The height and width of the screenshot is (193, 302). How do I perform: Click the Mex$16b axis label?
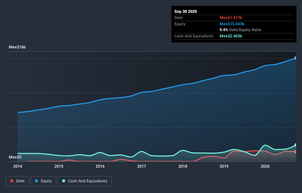[x=17, y=47]
